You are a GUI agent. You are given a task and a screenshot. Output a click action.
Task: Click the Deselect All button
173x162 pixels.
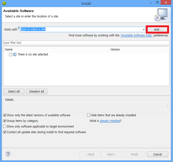(37, 92)
